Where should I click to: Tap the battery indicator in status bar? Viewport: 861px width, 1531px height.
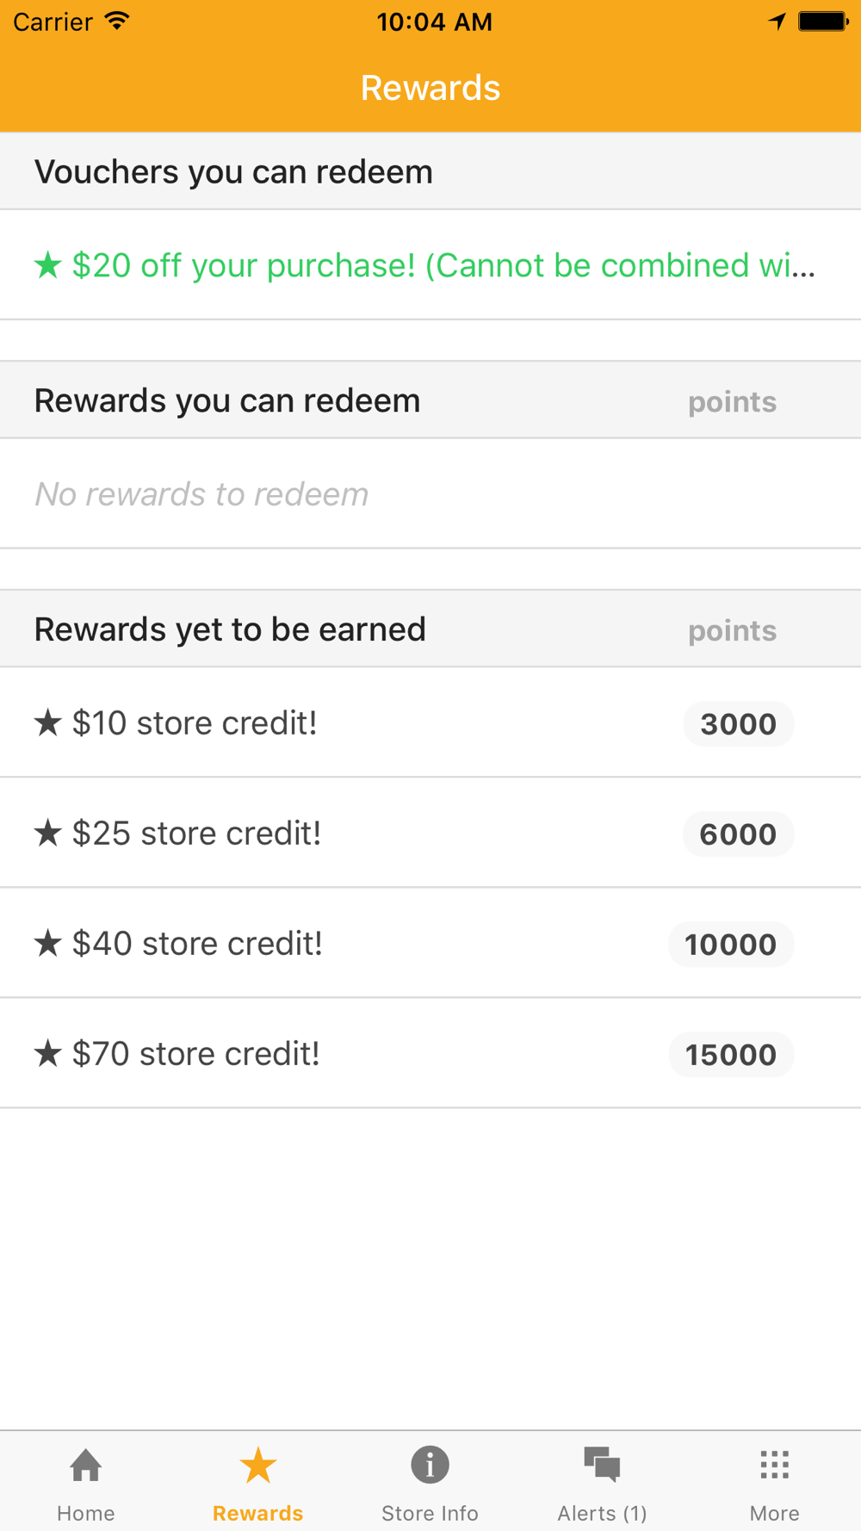823,22
